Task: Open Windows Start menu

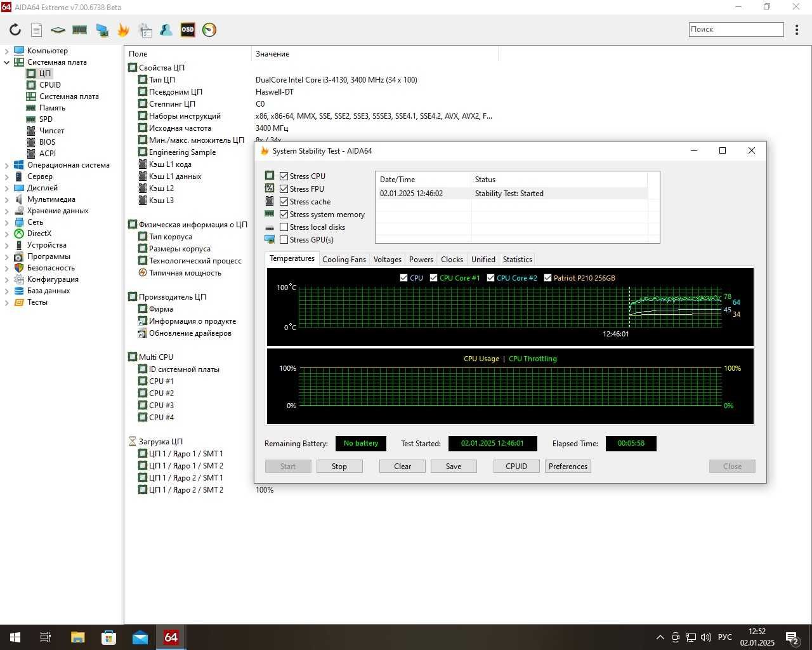Action: click(x=15, y=637)
